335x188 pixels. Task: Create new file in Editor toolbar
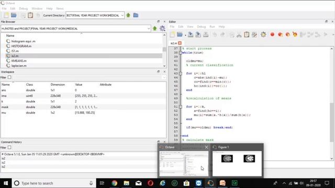pyautogui.click(x=172, y=34)
